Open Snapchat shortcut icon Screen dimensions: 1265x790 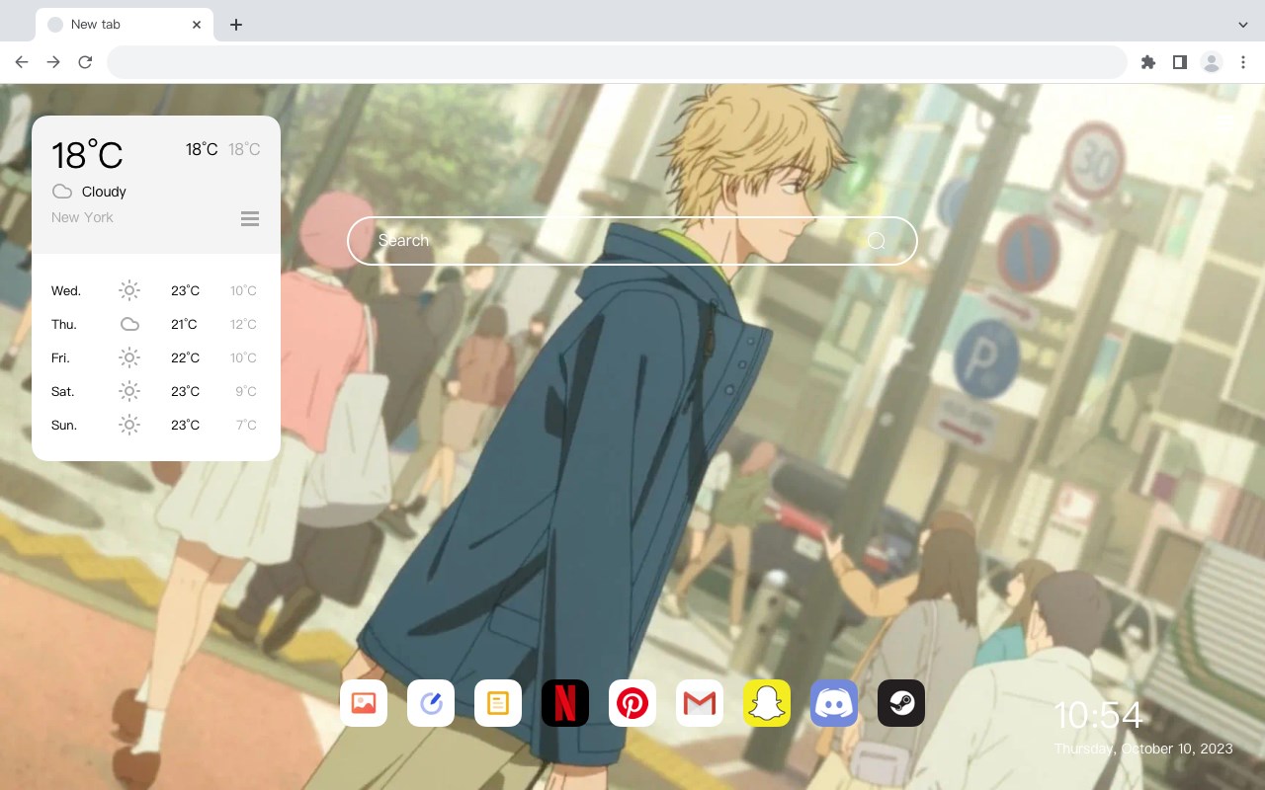767,703
